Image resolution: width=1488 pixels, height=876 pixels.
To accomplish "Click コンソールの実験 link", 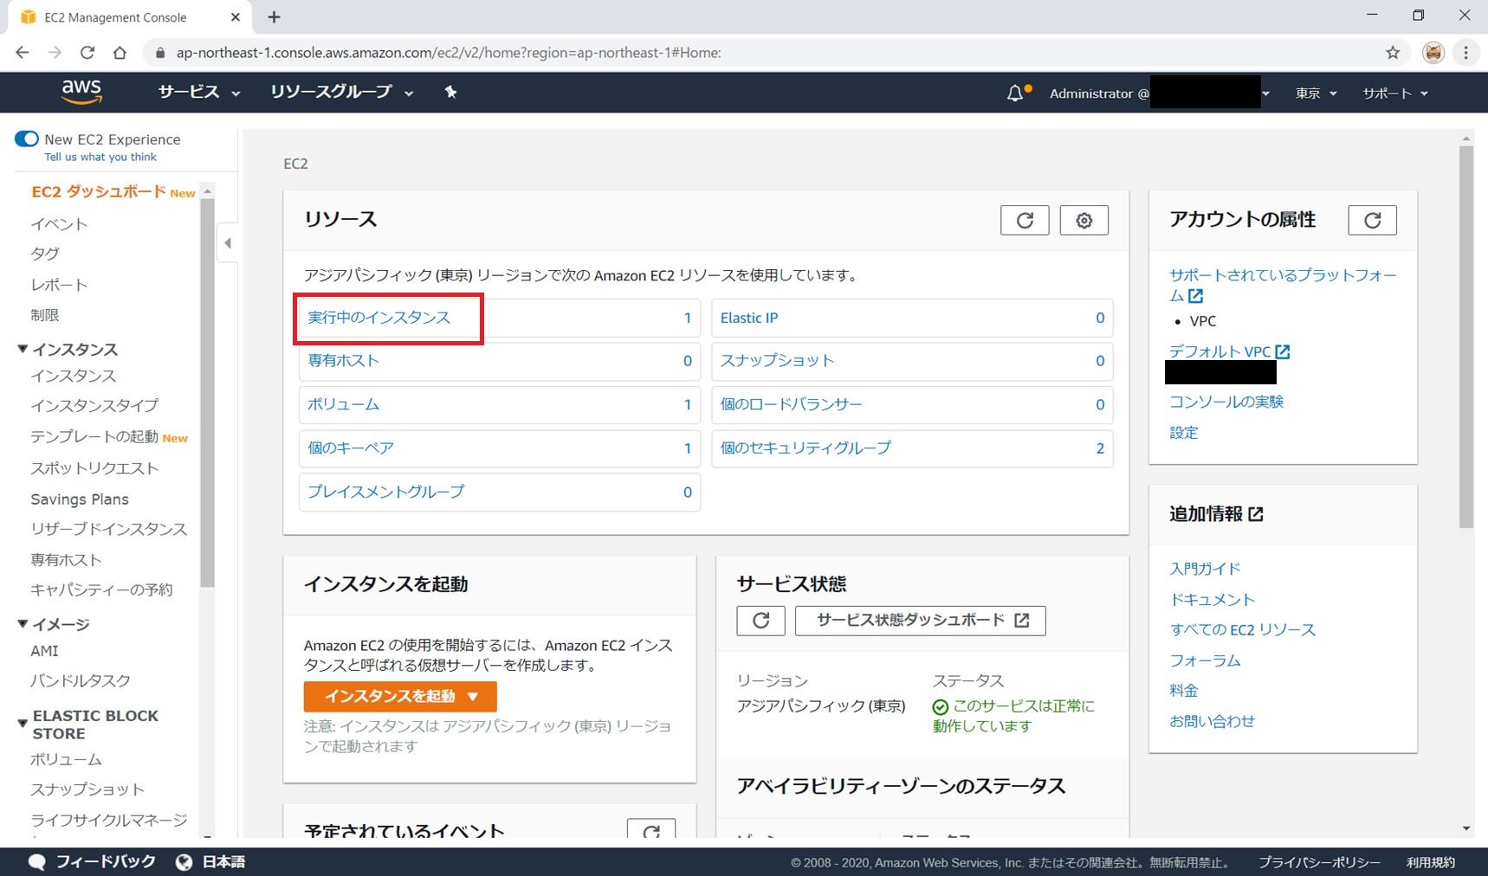I will click(1226, 402).
